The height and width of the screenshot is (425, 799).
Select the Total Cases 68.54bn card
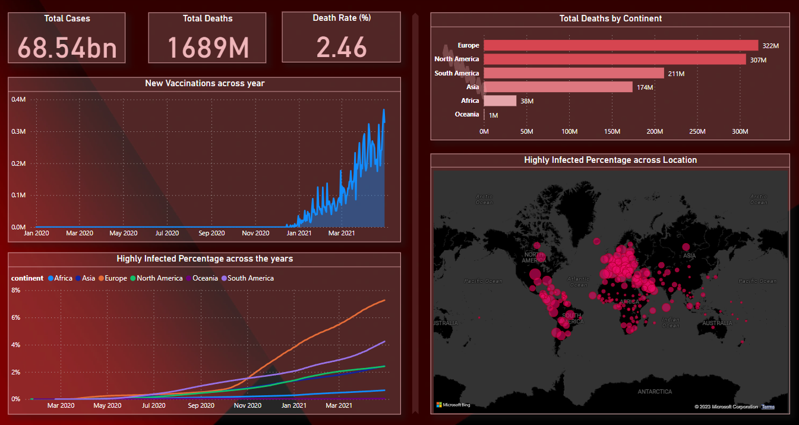pos(67,47)
